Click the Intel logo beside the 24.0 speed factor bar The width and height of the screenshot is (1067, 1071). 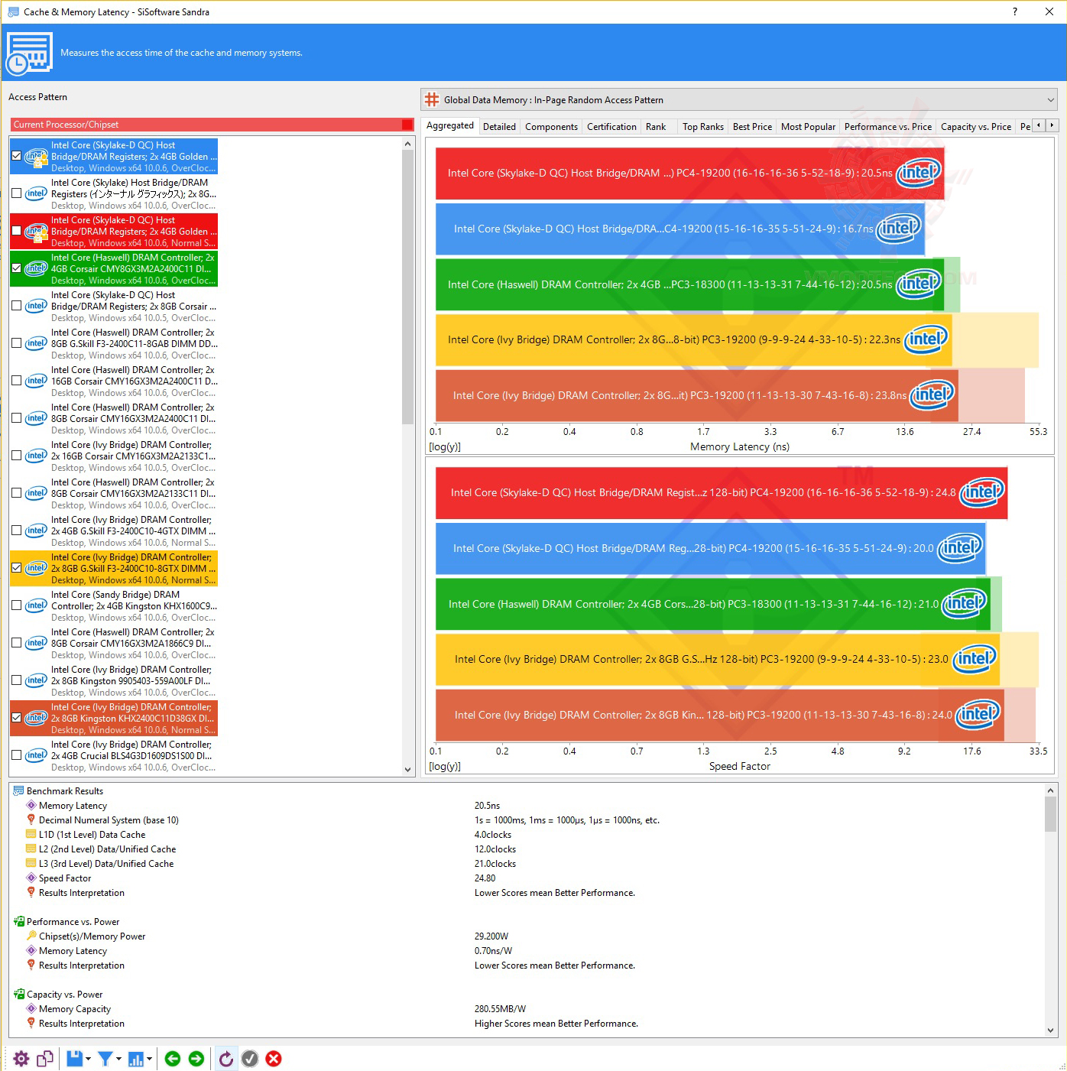[x=978, y=714]
